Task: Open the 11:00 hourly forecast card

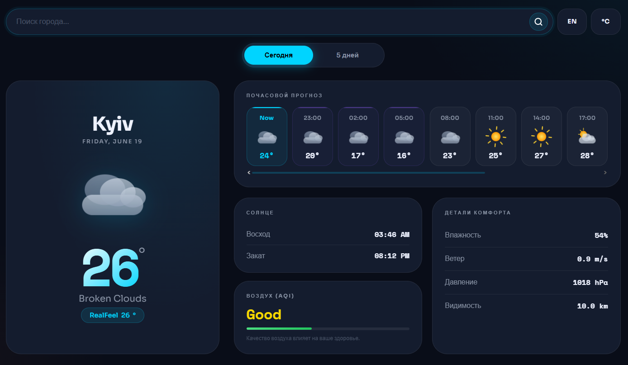Action: [x=495, y=137]
